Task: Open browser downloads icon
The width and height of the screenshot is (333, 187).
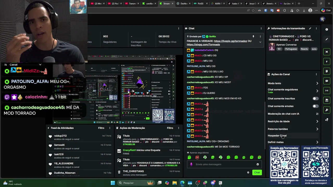Action: click(x=304, y=10)
